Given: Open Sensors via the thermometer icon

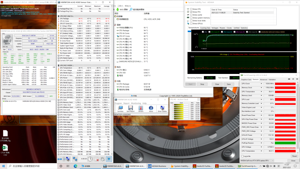Looking at the screenshot, I should (x=141, y=108).
